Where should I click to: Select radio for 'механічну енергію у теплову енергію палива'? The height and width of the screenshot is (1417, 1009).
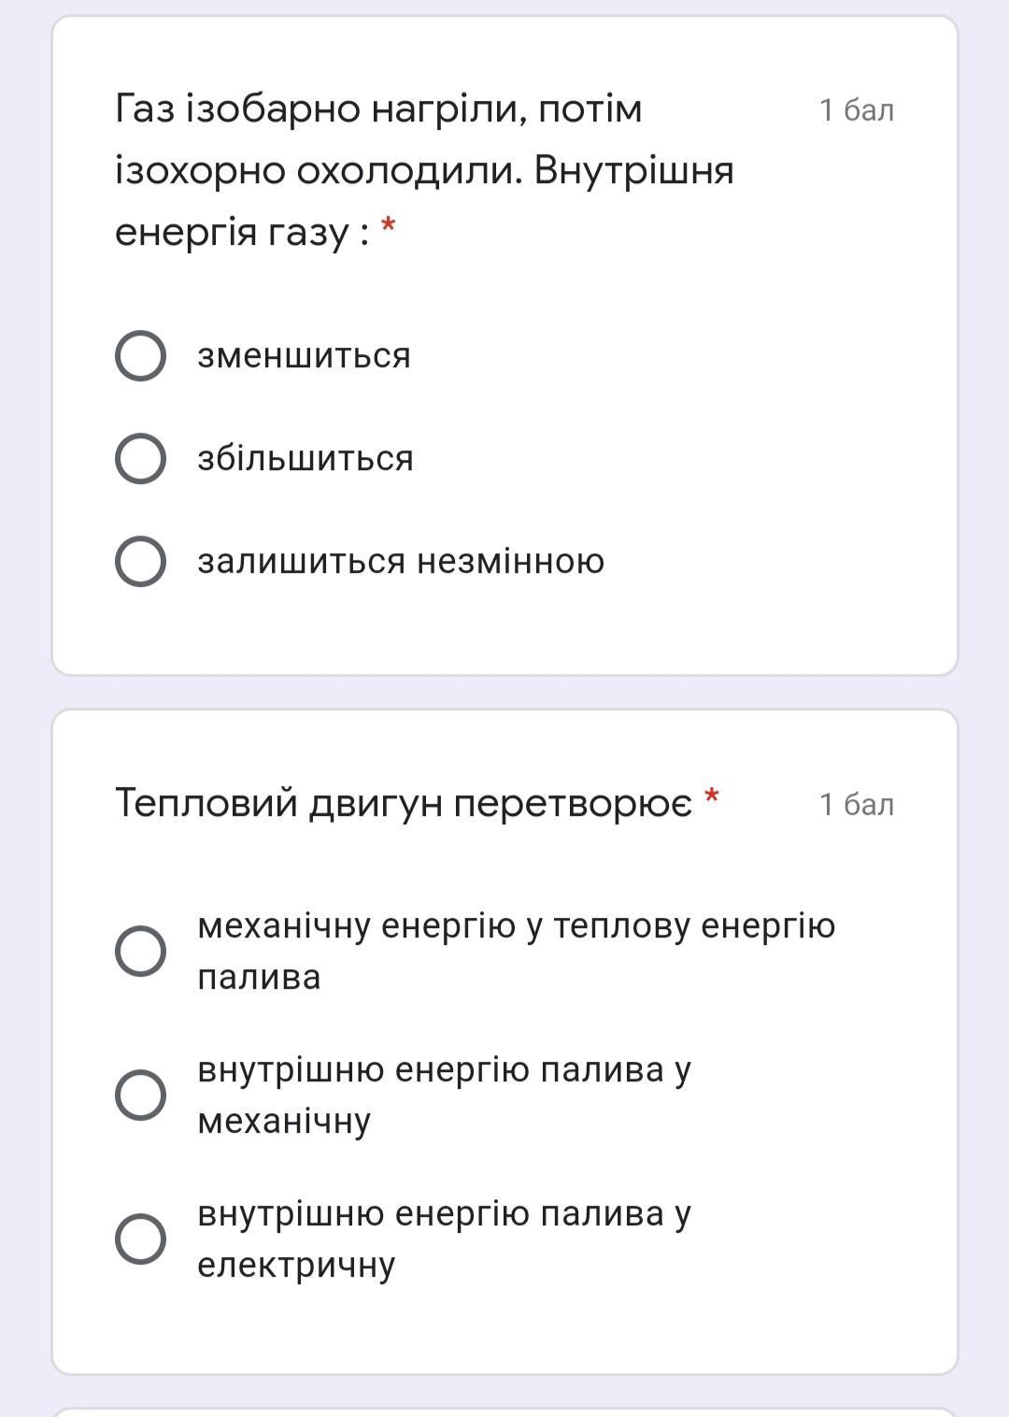pyautogui.click(x=140, y=951)
